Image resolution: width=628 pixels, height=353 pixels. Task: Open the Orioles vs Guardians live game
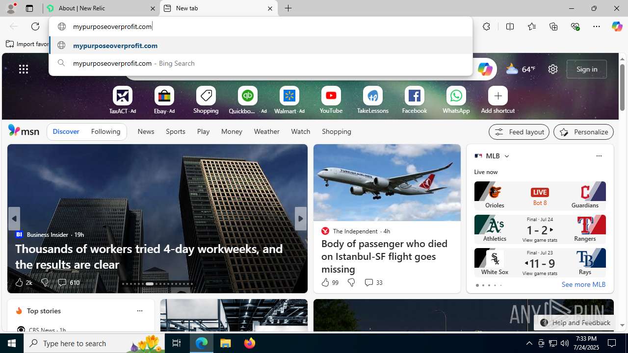pos(540,195)
